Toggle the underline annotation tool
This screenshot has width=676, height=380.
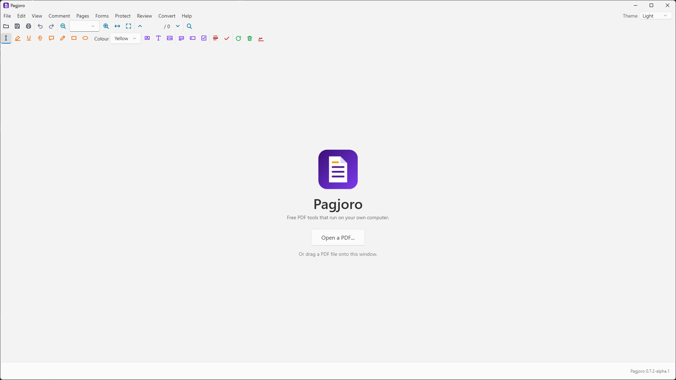pos(29,38)
